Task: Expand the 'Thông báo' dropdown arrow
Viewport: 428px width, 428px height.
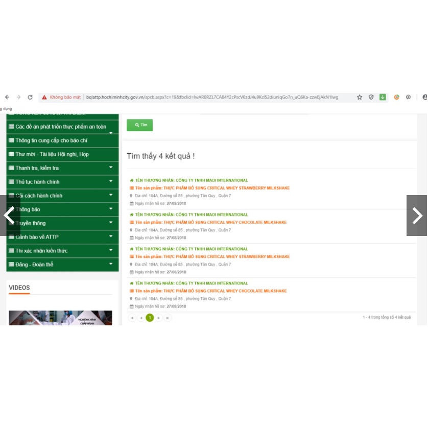Action: pos(111,208)
